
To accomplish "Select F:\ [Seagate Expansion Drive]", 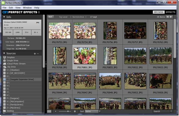I will tap(22, 79).
